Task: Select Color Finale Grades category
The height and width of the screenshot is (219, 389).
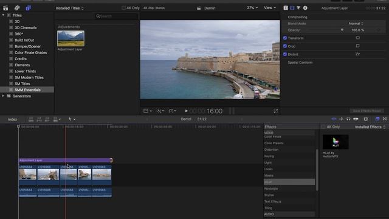Action: 31,53
